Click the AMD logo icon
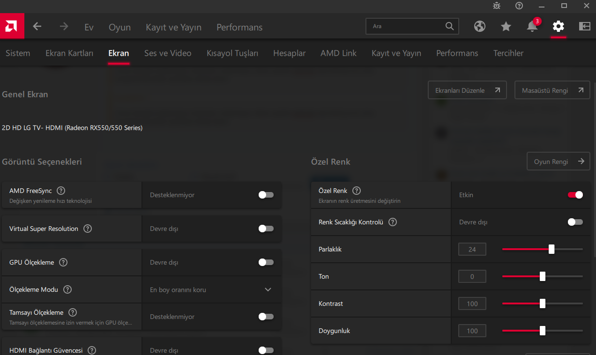Screen dimensions: 596x355 pyautogui.click(x=12, y=27)
